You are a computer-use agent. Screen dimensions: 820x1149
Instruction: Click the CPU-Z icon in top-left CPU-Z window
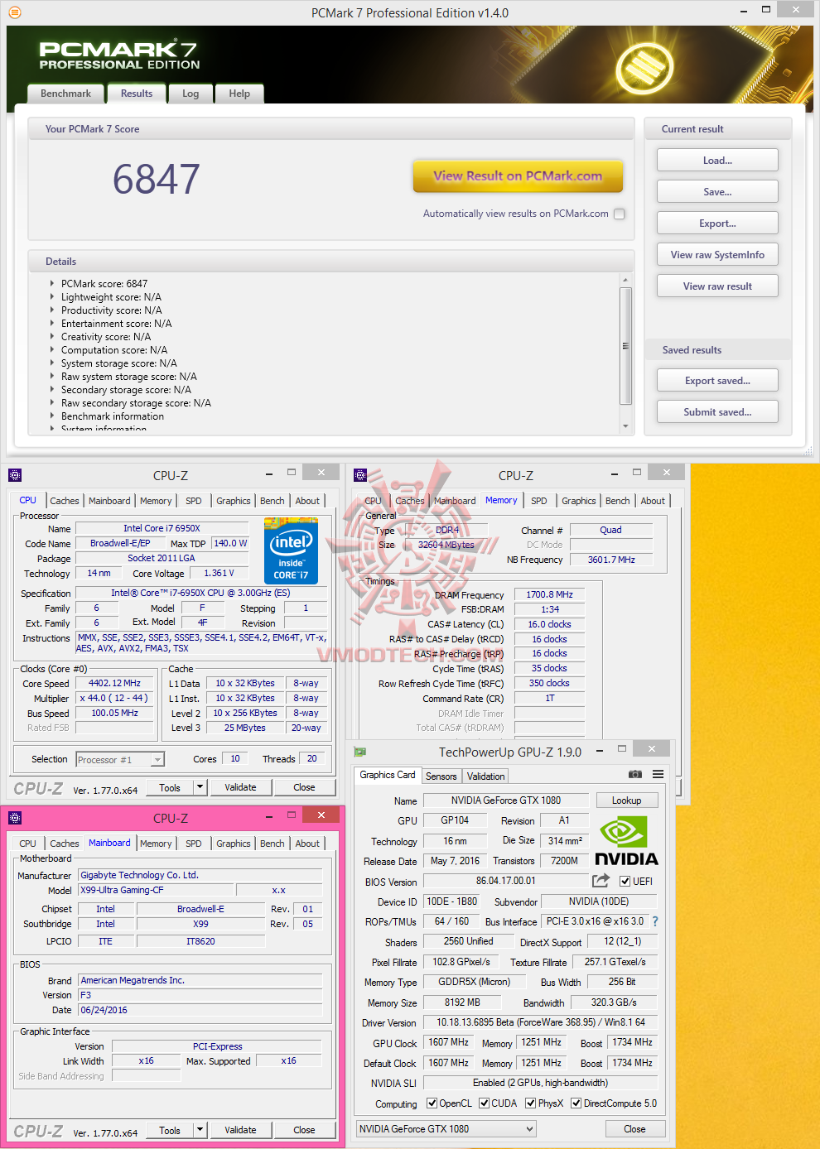click(15, 475)
